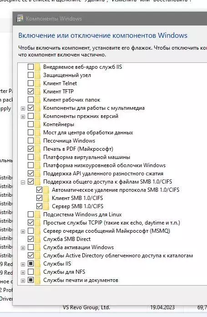Click folder icon beside Защищенный узел

[x=38, y=75]
